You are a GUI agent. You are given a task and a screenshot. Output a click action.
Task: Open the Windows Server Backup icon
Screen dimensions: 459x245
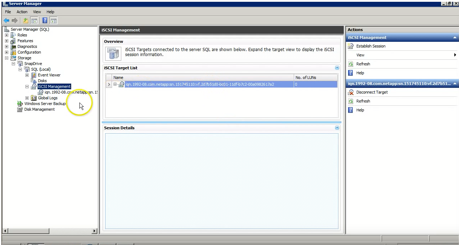click(20, 104)
